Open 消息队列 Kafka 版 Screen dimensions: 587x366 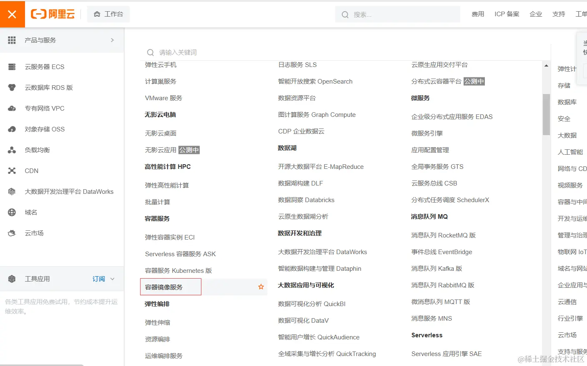click(x=437, y=268)
